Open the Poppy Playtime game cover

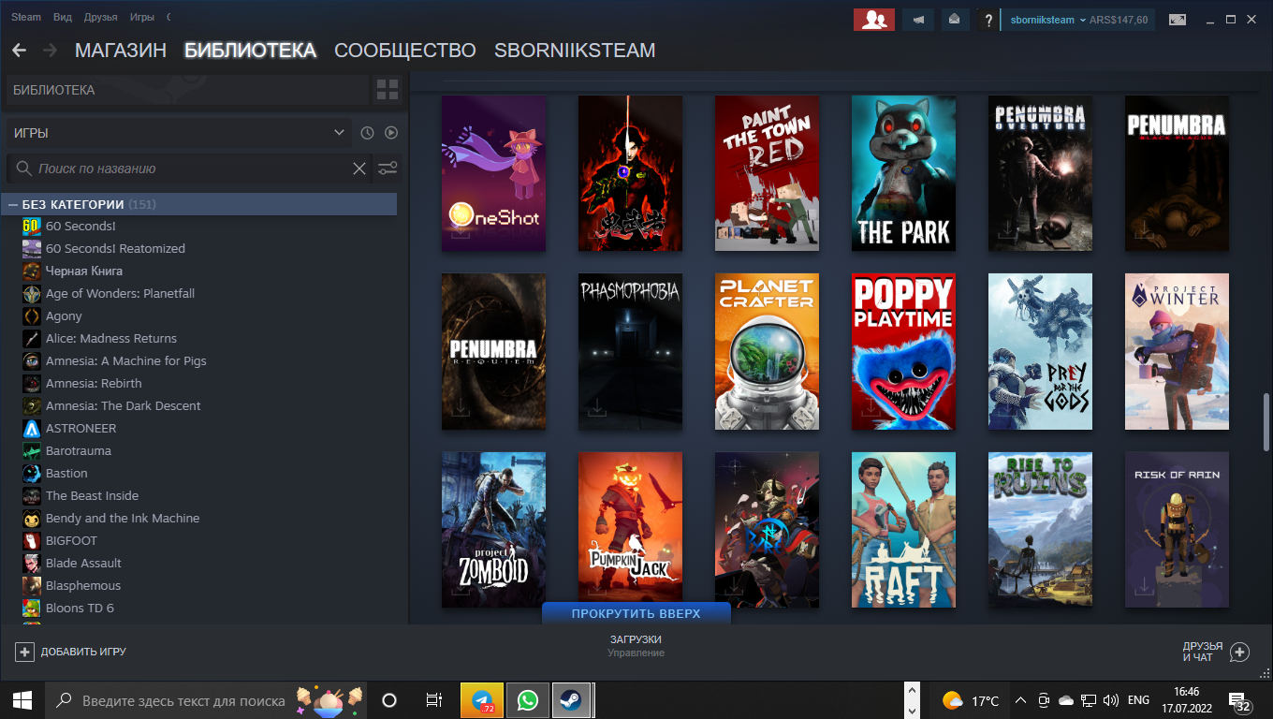pos(903,352)
